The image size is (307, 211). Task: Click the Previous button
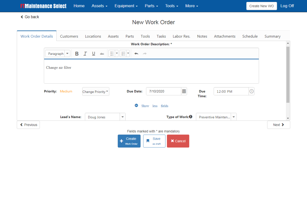pos(28,125)
